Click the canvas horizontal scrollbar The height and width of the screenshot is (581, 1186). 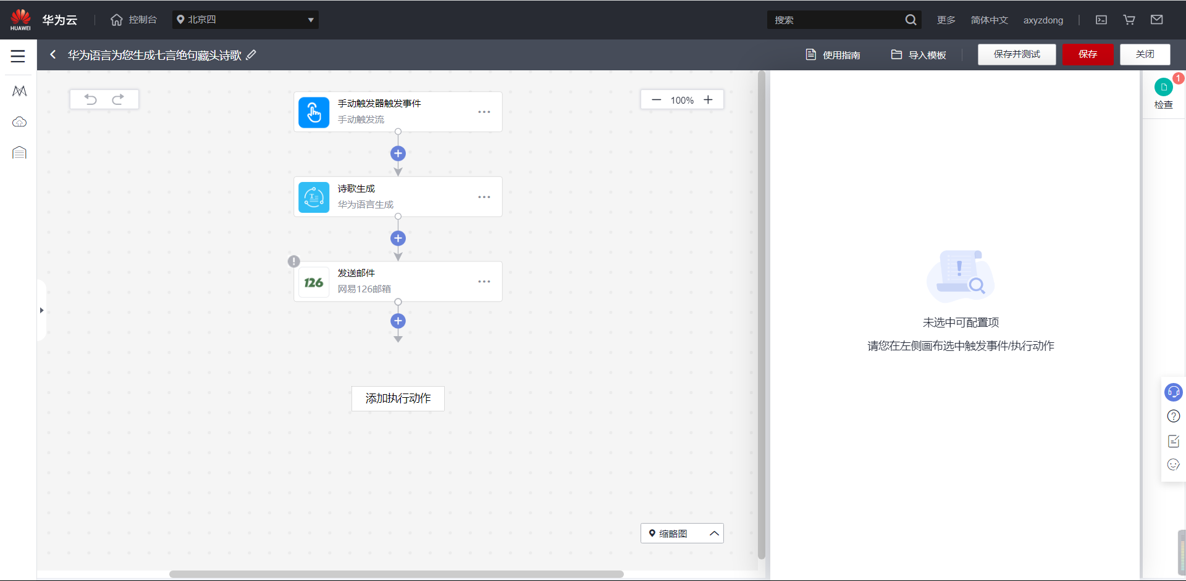coord(397,574)
